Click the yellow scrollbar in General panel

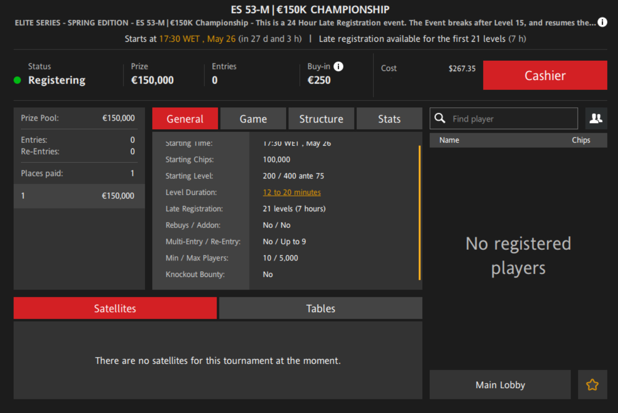pyautogui.click(x=419, y=213)
